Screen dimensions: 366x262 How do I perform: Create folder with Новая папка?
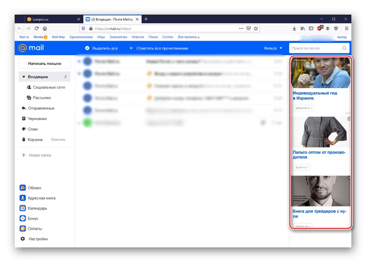tap(37, 155)
